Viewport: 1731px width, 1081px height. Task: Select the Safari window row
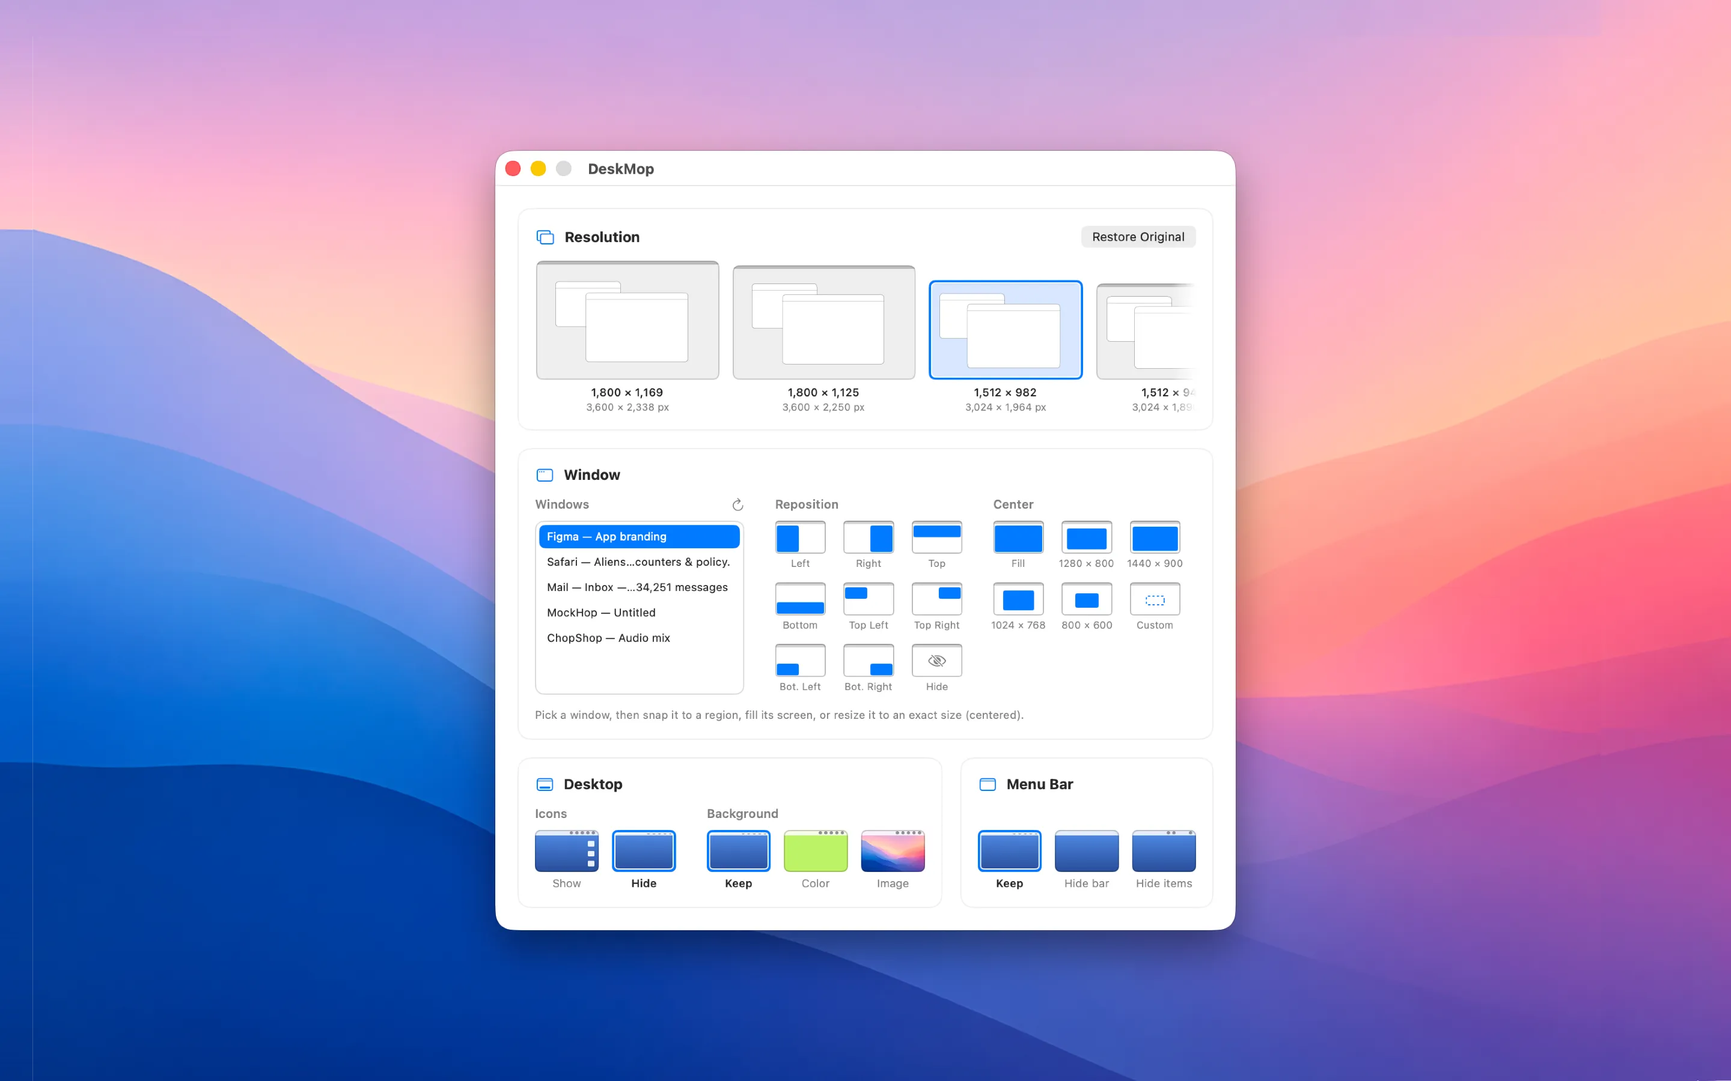(x=639, y=562)
